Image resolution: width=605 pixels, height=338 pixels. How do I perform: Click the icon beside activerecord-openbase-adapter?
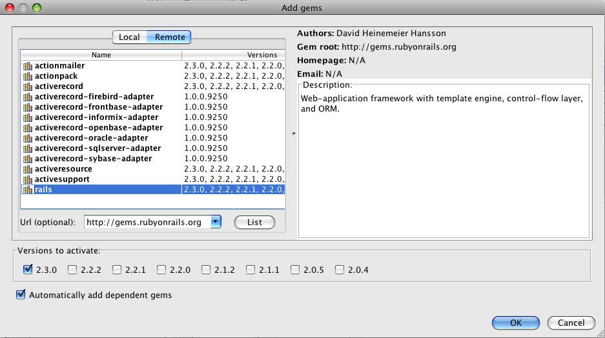point(27,128)
